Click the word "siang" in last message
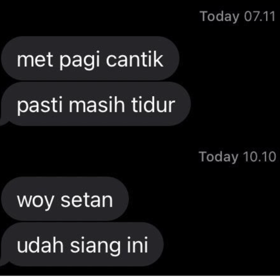Image resolution: width=280 pixels, height=280 pixels. [x=95, y=247]
